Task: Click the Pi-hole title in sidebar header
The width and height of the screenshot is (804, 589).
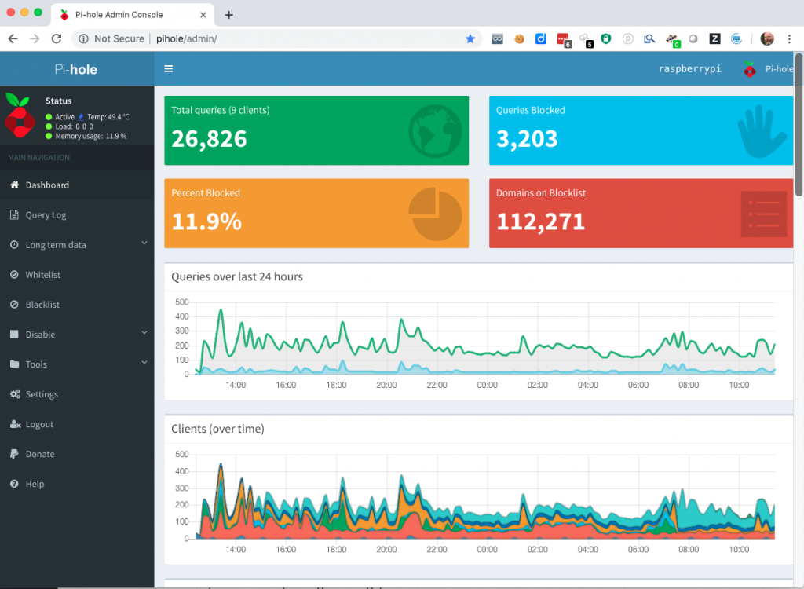Action: pos(76,69)
